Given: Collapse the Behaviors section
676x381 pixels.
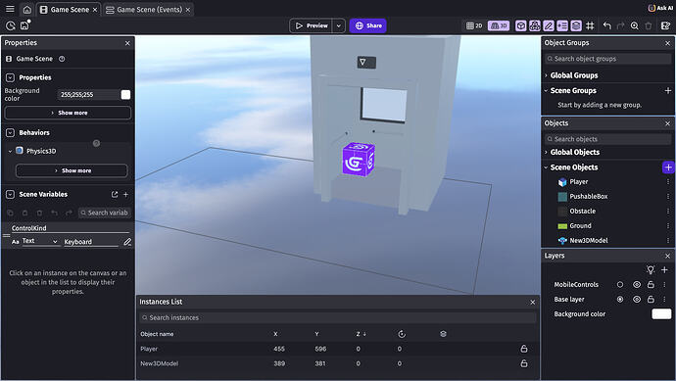Looking at the screenshot, I should point(10,133).
